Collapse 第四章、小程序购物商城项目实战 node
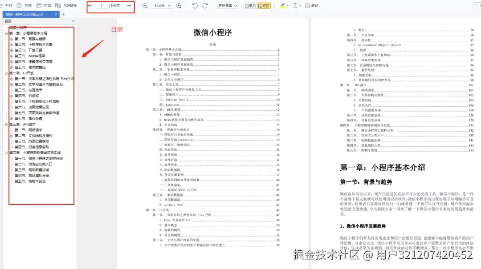The height and width of the screenshot is (269, 481). 6,153
